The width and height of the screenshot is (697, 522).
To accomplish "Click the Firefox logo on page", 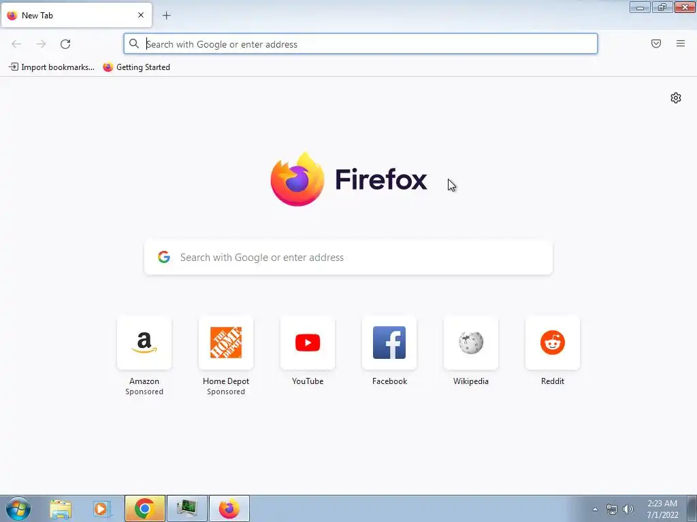I will coord(297,179).
